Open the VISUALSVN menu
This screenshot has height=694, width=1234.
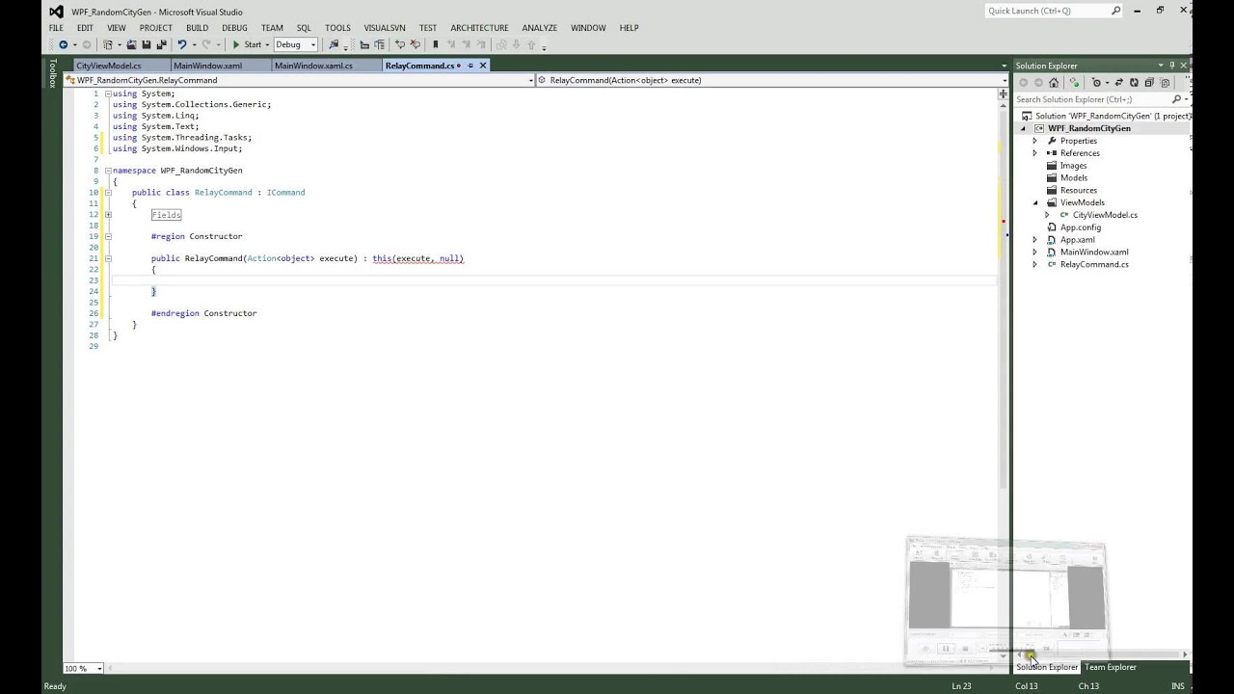click(384, 28)
